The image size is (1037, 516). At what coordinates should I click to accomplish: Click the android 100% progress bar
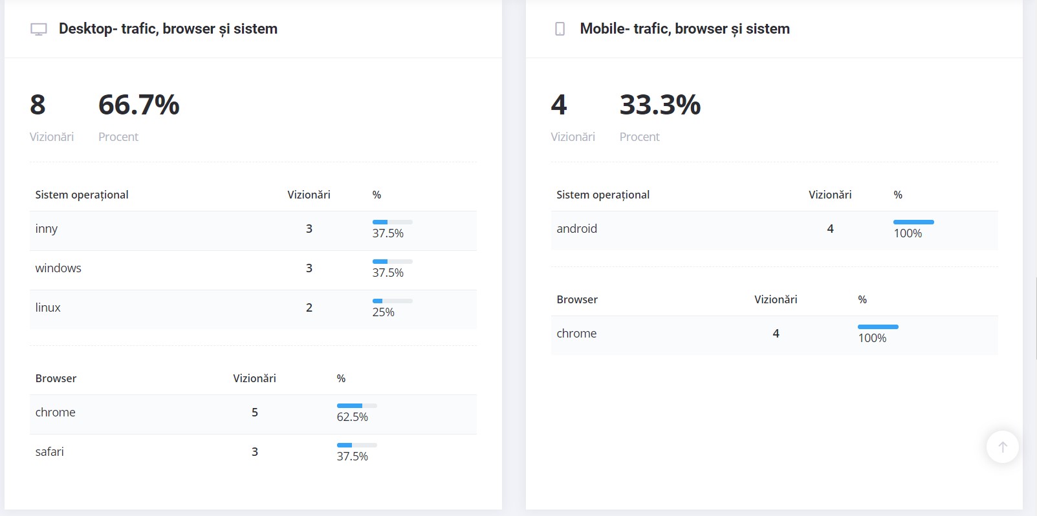click(x=913, y=222)
